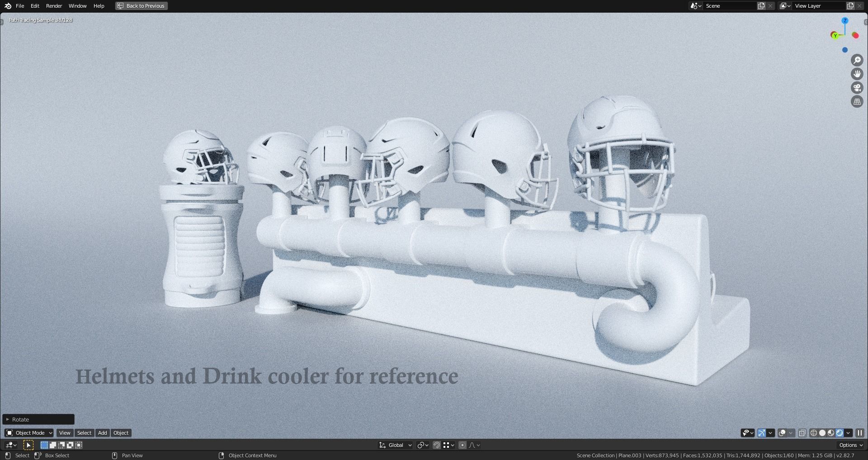Open the proportional falloff dropdown
Screen dimensions: 868x460
[x=474, y=445]
